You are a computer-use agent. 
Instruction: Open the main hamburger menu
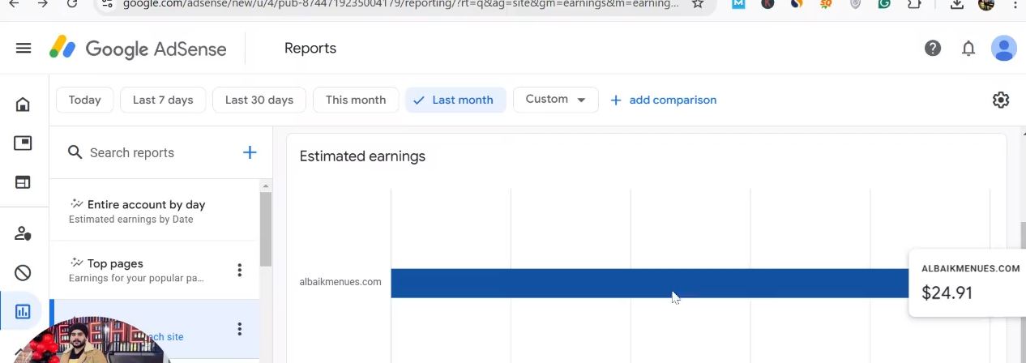(x=24, y=48)
